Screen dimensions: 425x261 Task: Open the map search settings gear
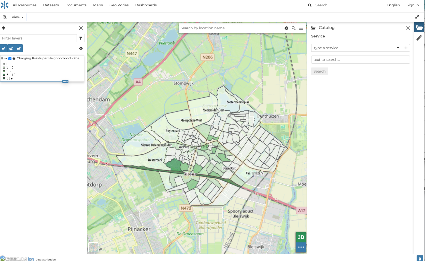point(286,28)
